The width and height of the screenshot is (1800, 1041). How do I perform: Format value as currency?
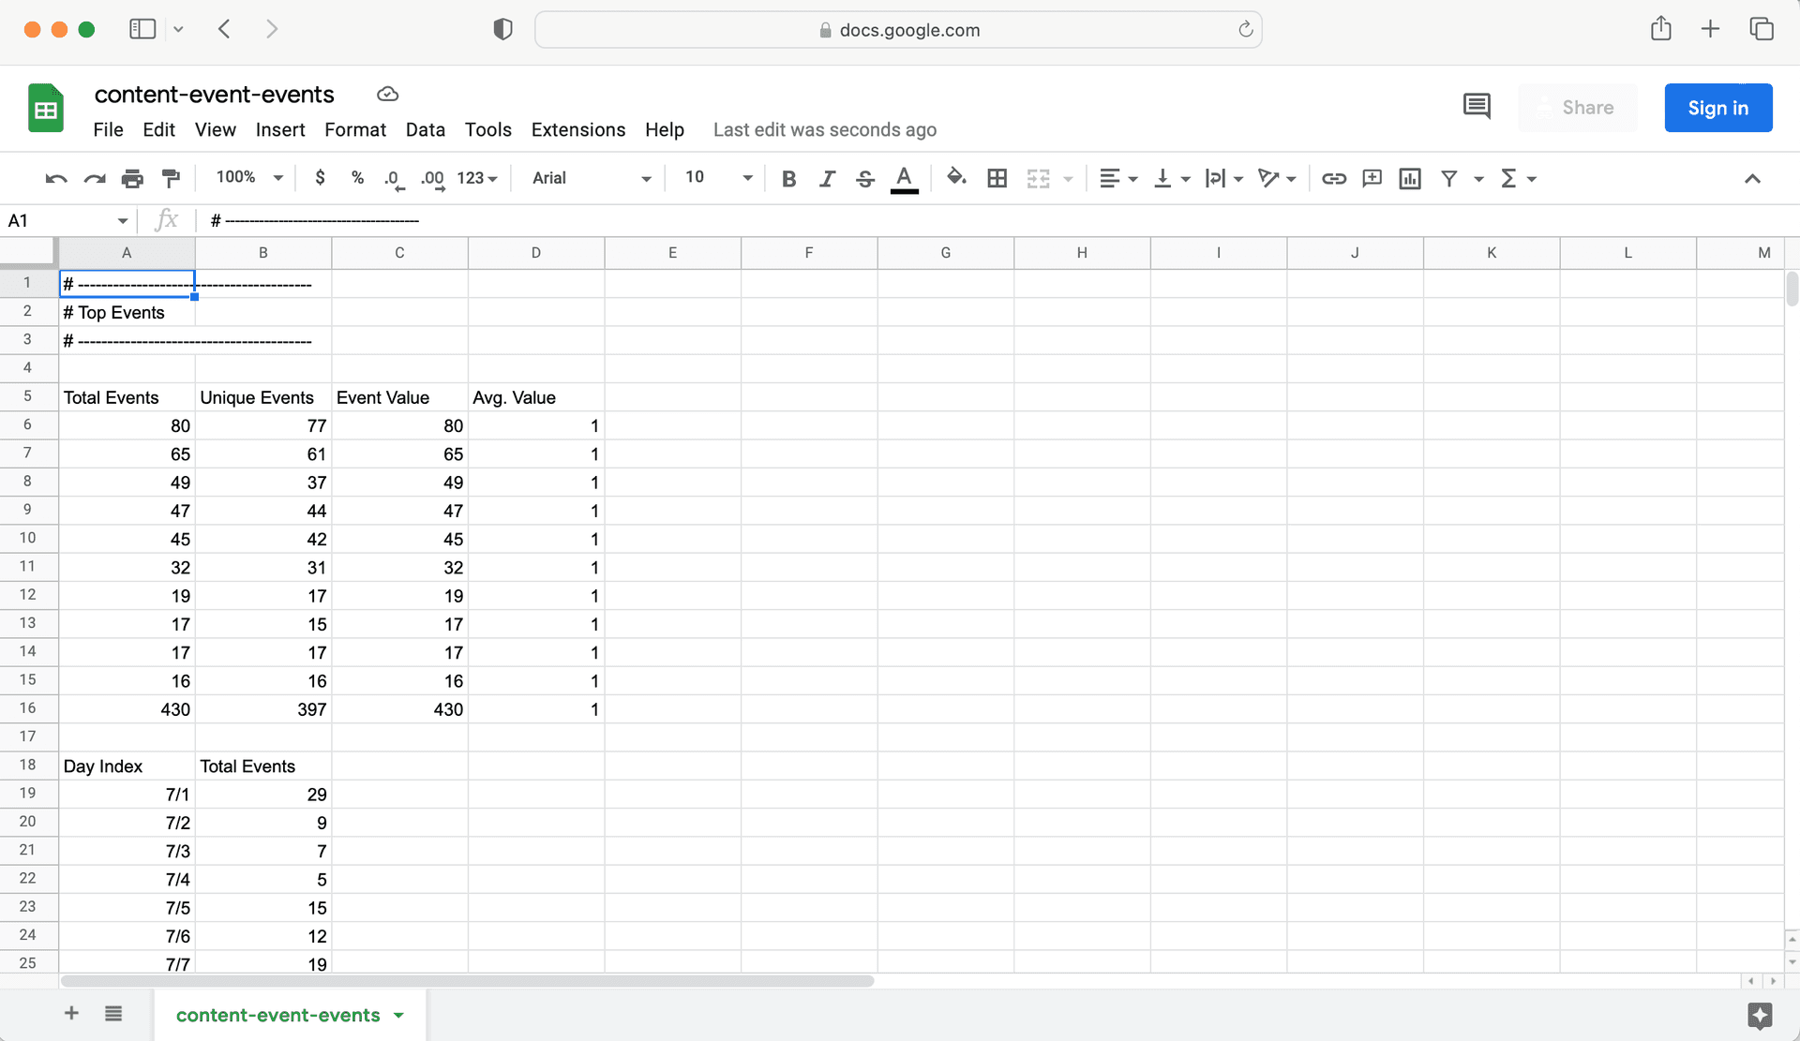click(320, 178)
